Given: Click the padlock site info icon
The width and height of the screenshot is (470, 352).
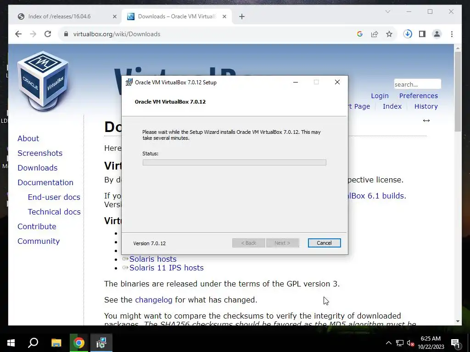Looking at the screenshot, I should point(66,34).
